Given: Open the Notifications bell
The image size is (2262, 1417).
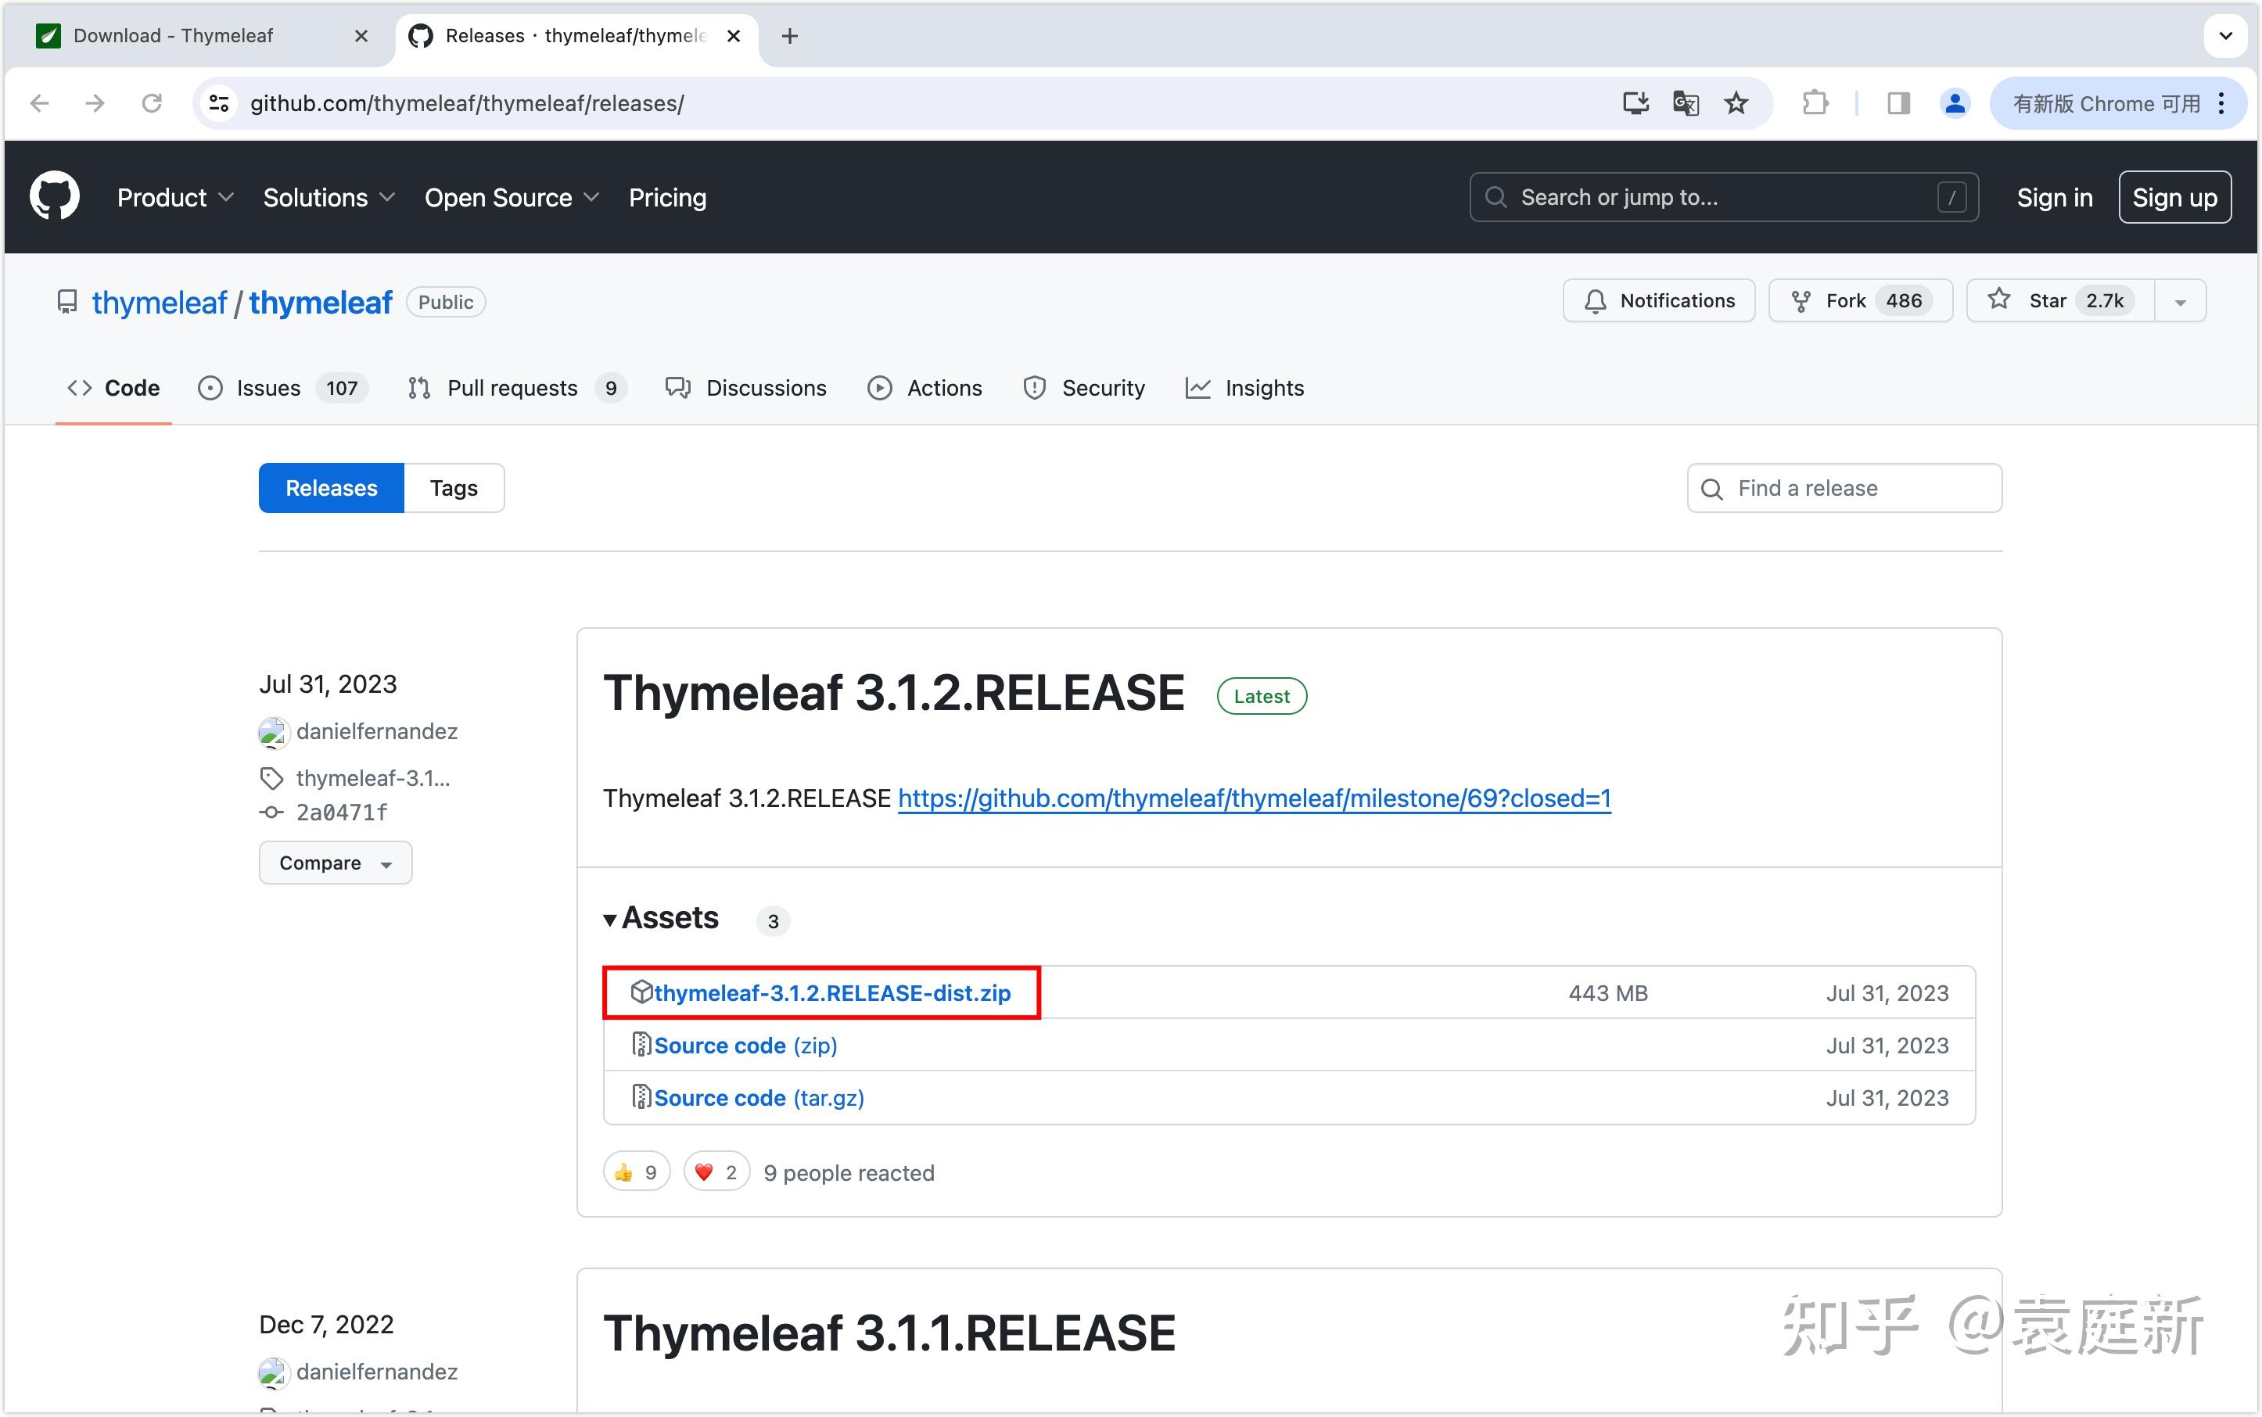Looking at the screenshot, I should [x=1596, y=301].
